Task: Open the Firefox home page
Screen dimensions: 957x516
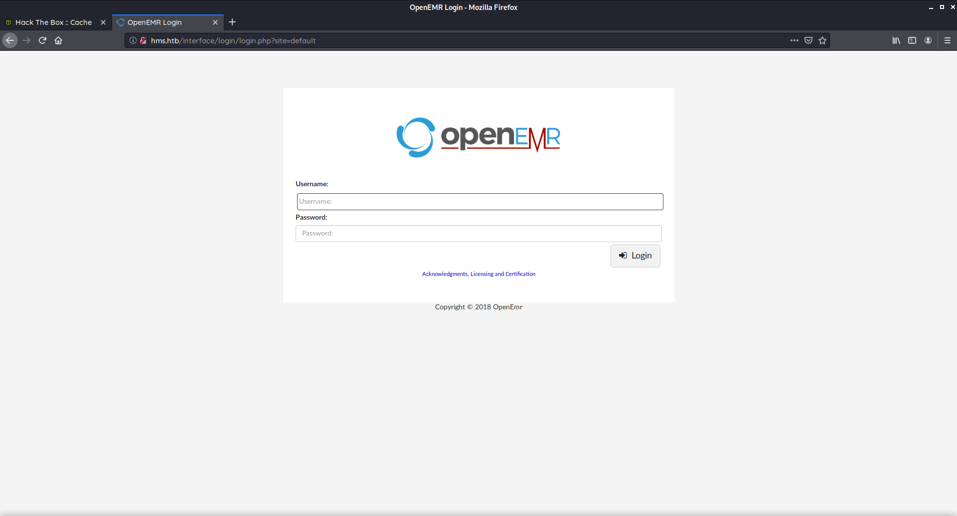Action: pyautogui.click(x=58, y=40)
